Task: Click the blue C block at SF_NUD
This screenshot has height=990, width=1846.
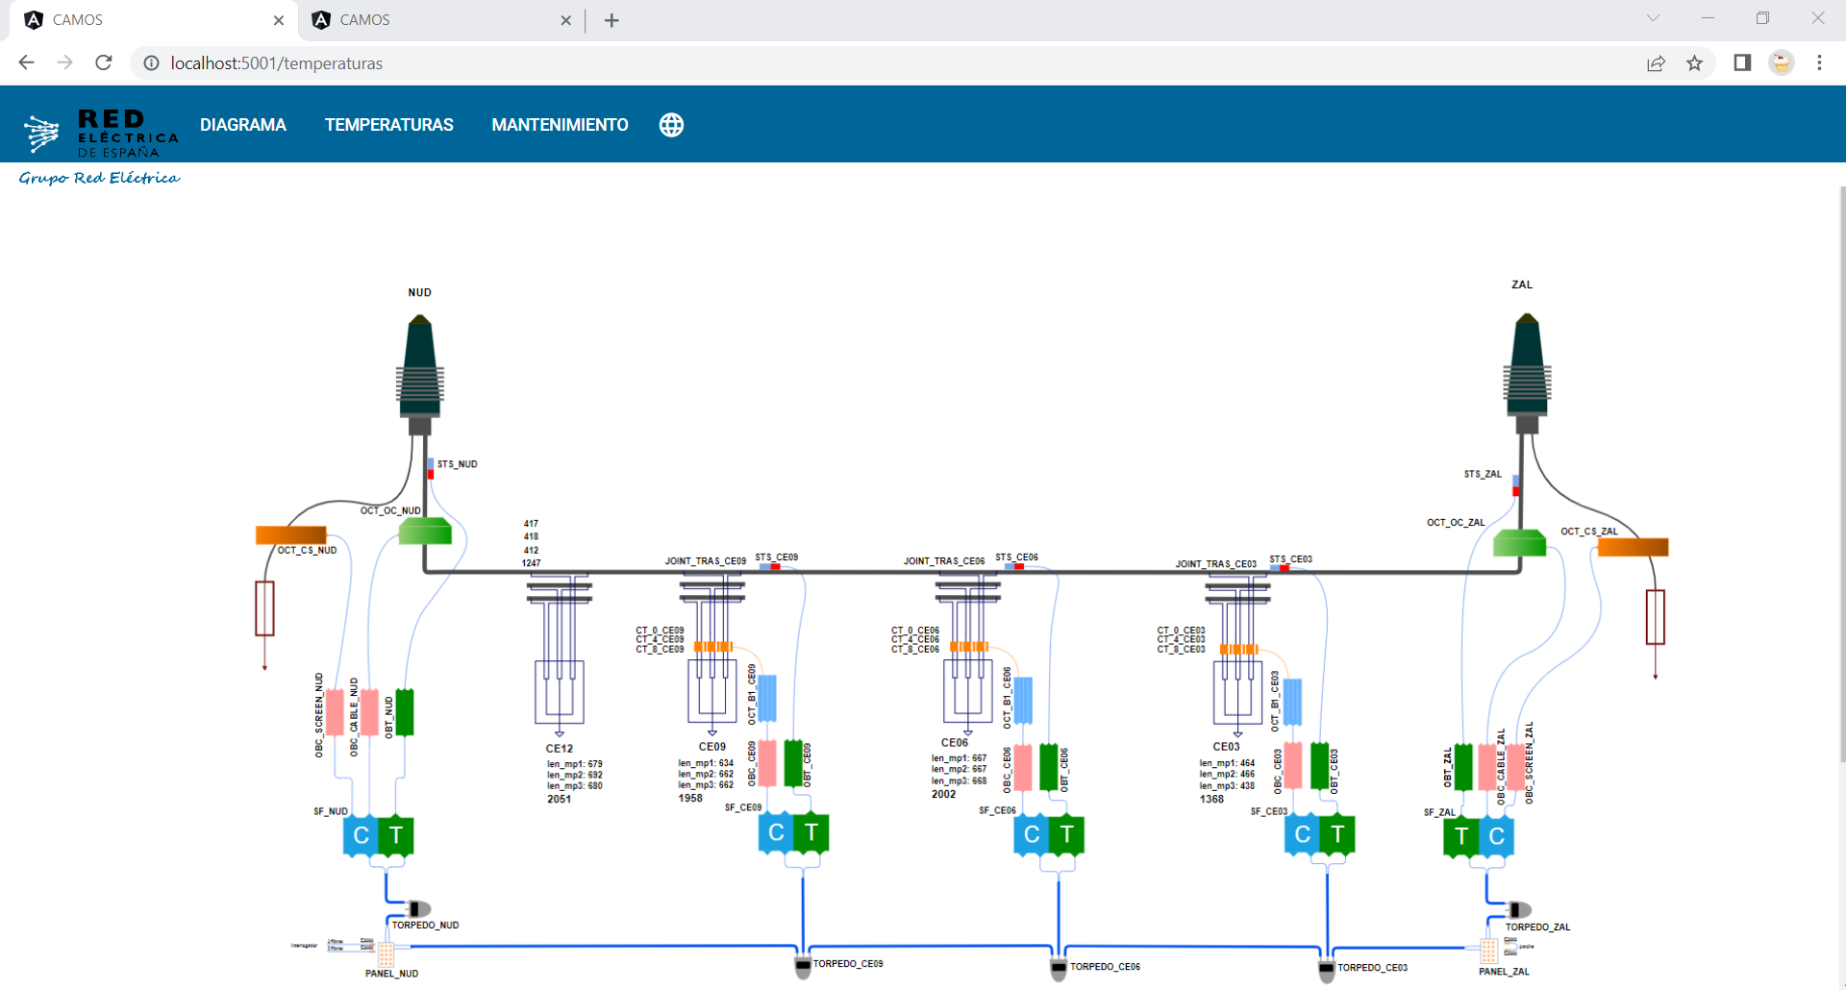Action: coord(361,835)
